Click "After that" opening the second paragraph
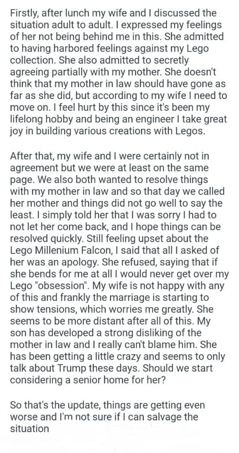This screenshot has width=239, height=453. tap(32, 156)
